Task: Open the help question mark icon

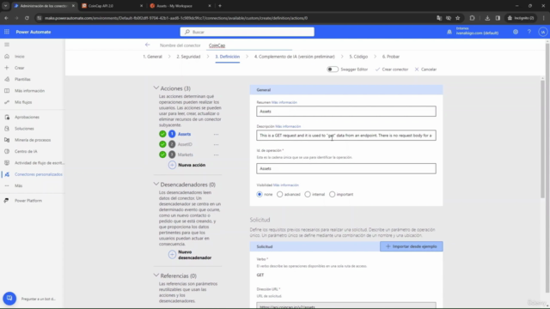Action: pos(529,32)
